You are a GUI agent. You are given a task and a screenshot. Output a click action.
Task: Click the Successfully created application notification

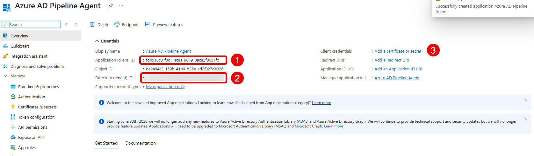tap(483, 9)
